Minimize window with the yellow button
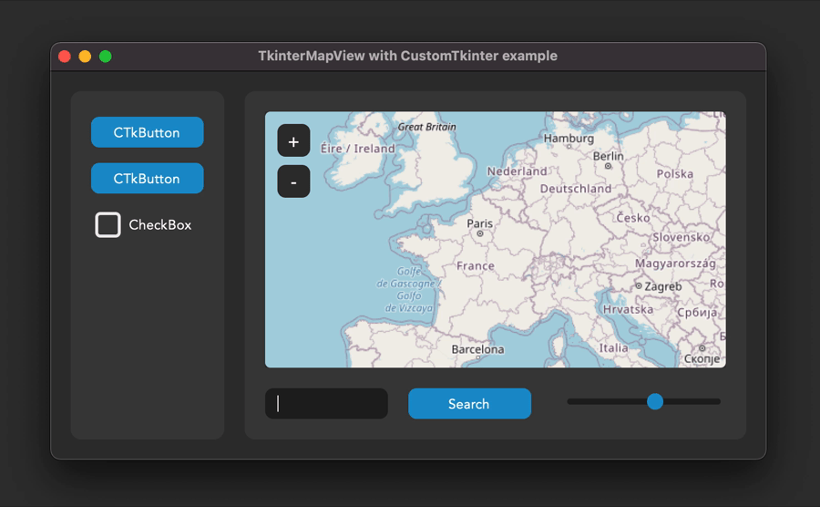This screenshot has width=820, height=507. click(85, 57)
